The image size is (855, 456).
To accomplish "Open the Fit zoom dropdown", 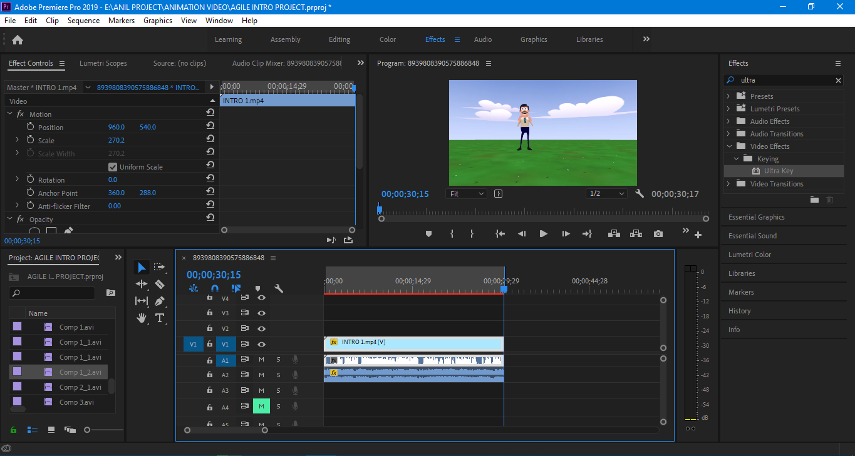I will [x=466, y=194].
